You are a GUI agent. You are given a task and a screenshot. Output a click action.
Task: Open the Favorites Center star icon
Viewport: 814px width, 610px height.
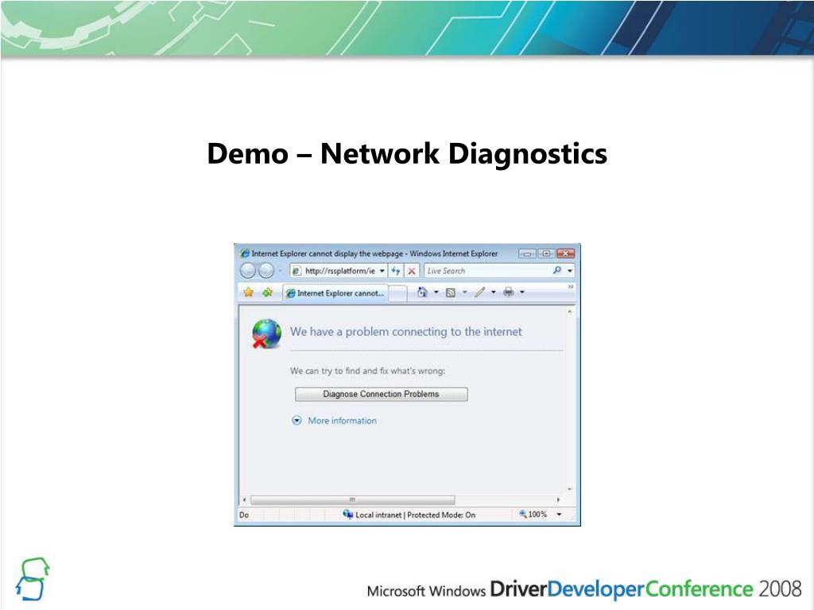pyautogui.click(x=248, y=292)
